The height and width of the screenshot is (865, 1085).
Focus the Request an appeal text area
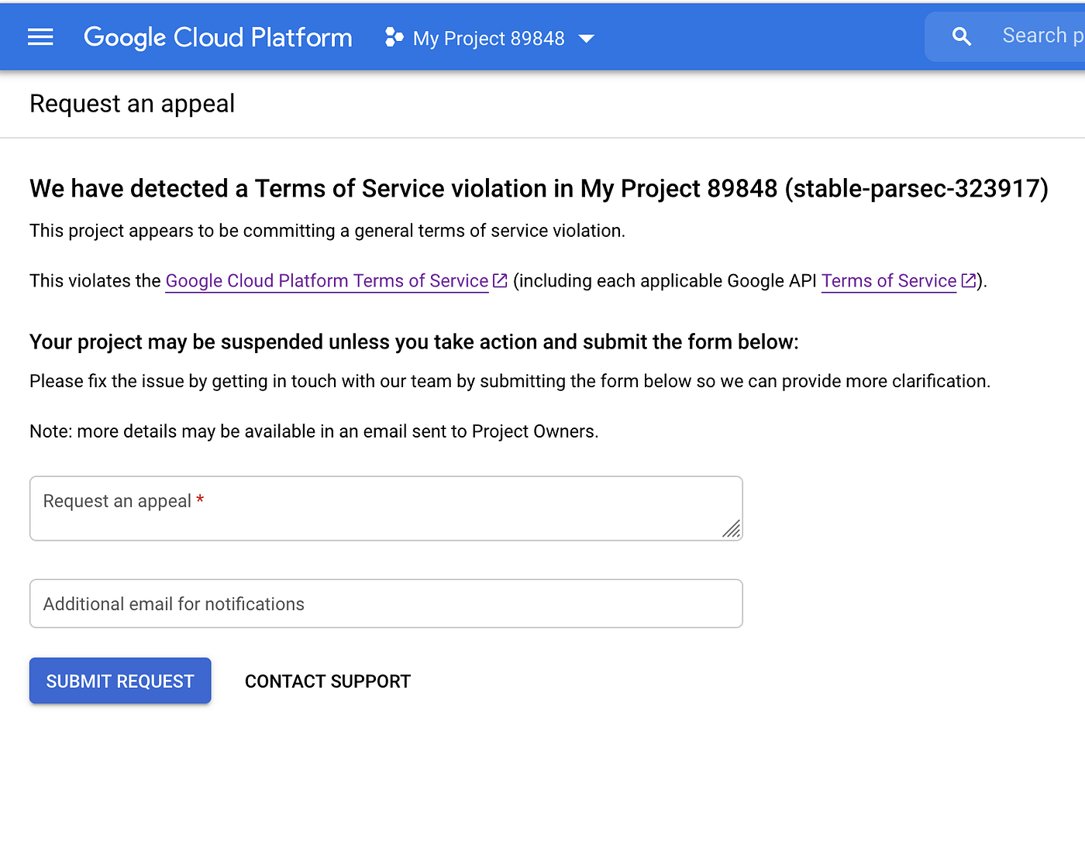[386, 508]
